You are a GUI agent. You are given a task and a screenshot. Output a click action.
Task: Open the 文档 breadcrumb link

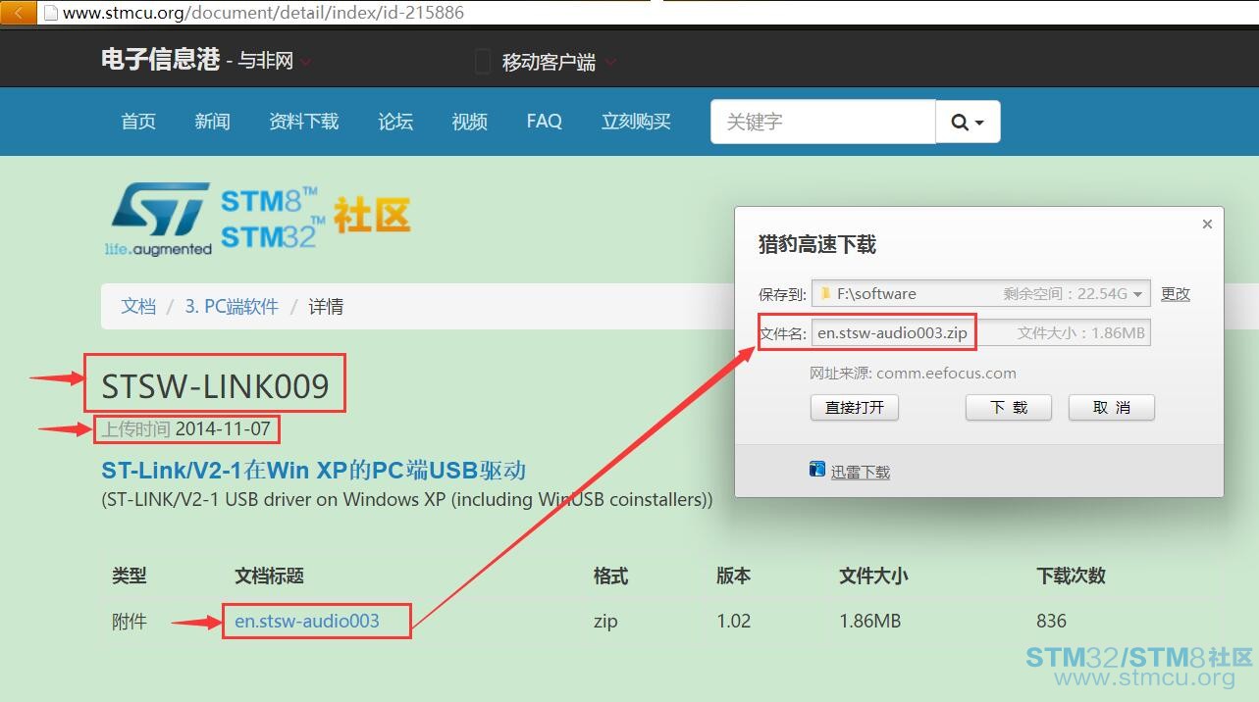(138, 306)
